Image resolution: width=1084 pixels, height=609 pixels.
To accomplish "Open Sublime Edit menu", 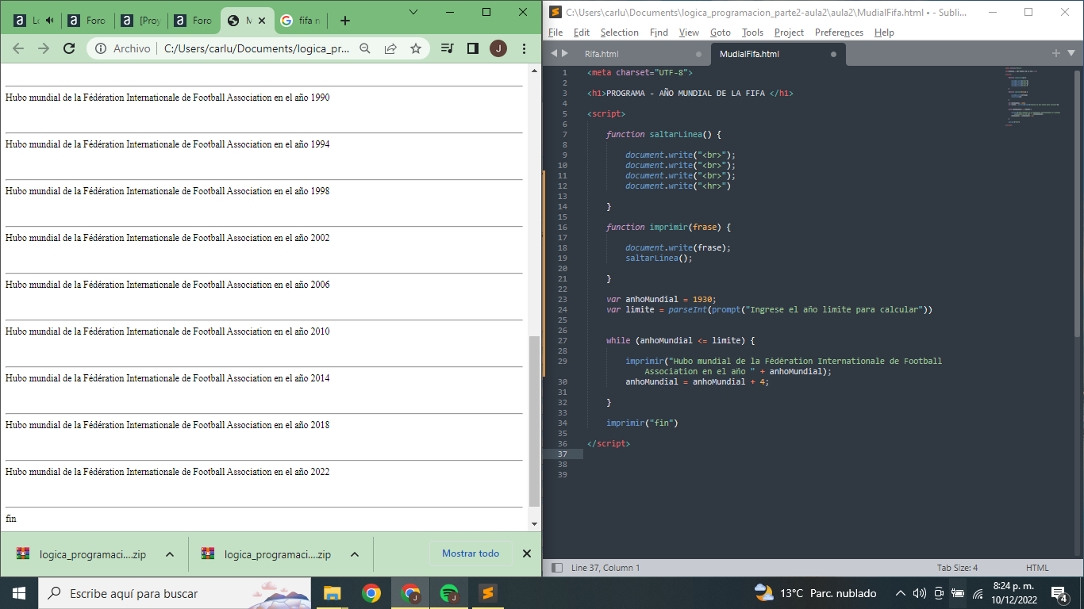I will tap(582, 33).
